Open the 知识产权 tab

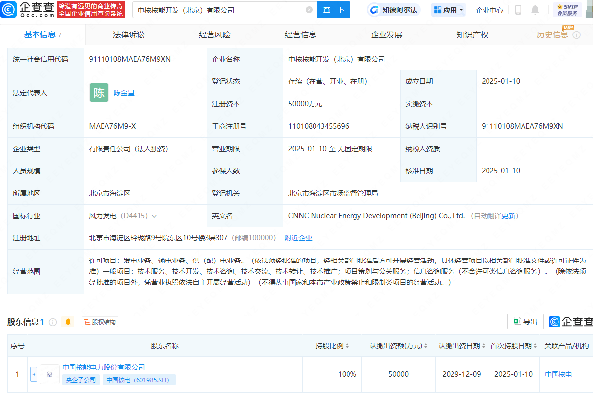pos(472,34)
